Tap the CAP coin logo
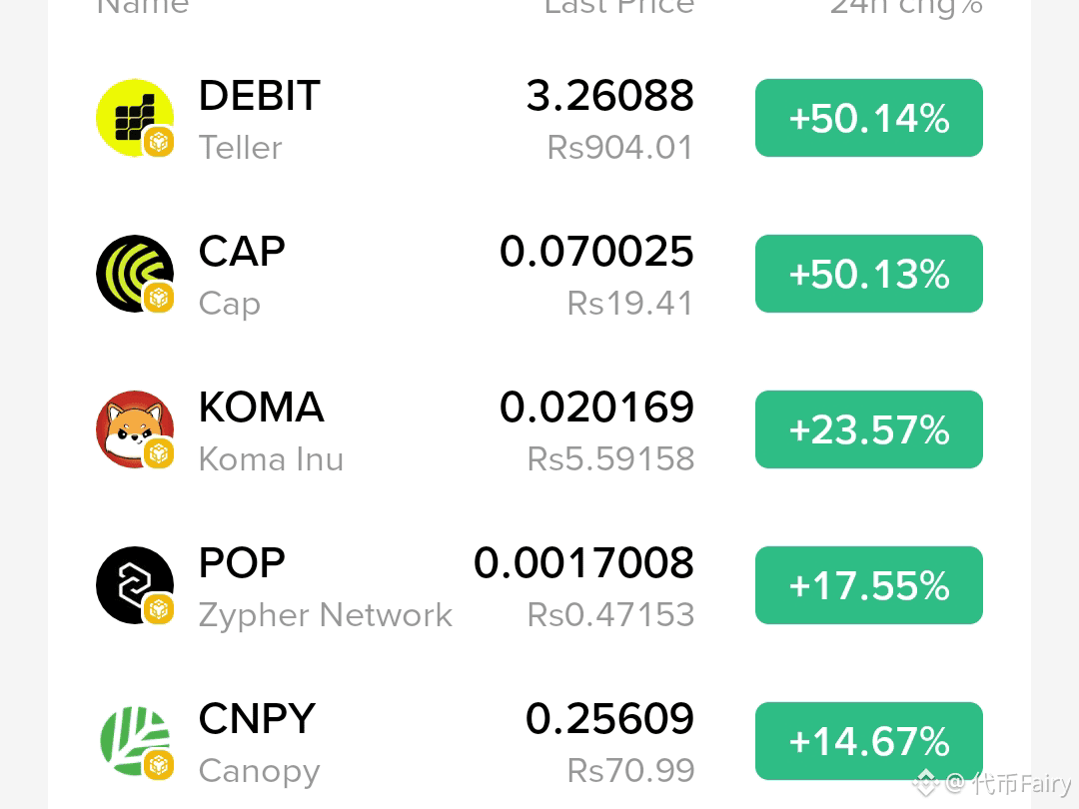Screen dimensions: 1079x809 (x=134, y=274)
